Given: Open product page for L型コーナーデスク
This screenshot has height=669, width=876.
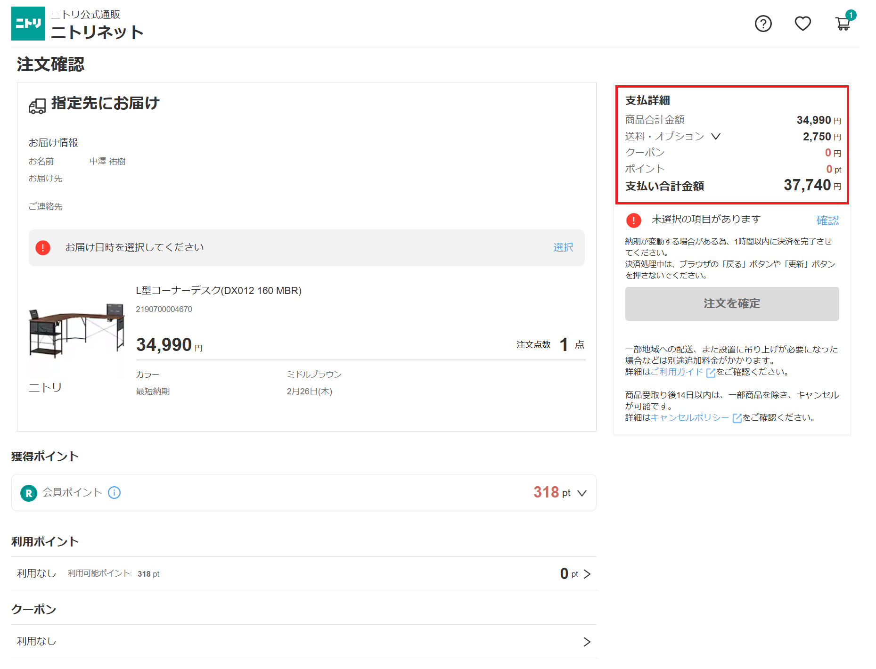Looking at the screenshot, I should [x=219, y=291].
